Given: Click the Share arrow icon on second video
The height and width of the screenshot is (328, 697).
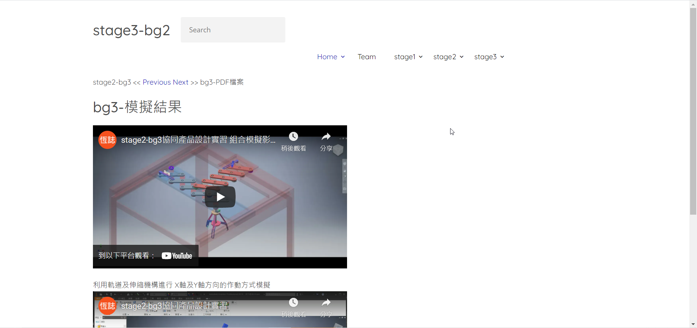Looking at the screenshot, I should 326,303.
